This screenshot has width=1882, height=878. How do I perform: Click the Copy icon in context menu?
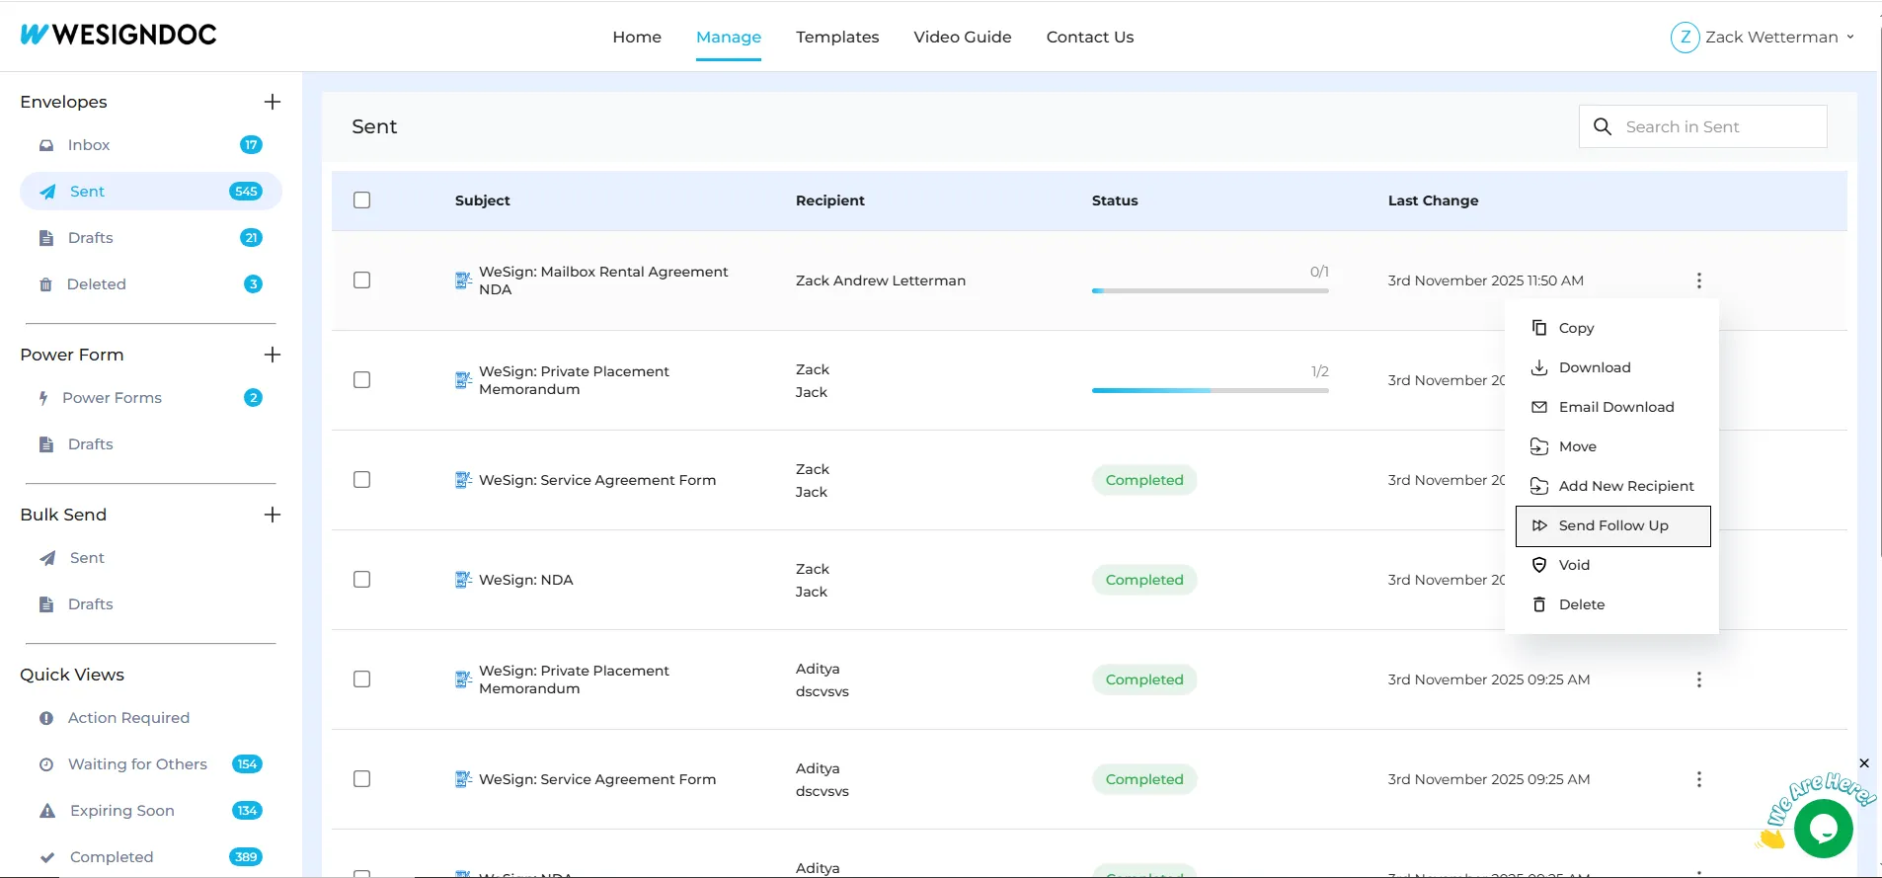point(1538,328)
